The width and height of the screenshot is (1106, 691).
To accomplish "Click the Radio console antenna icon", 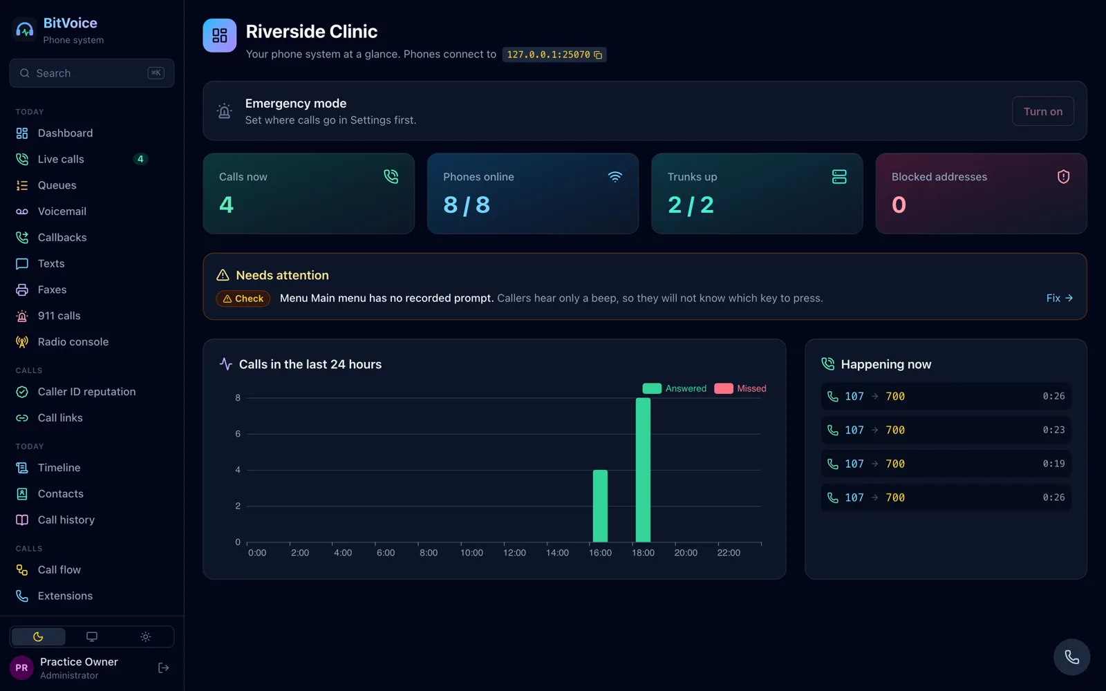I will (22, 342).
